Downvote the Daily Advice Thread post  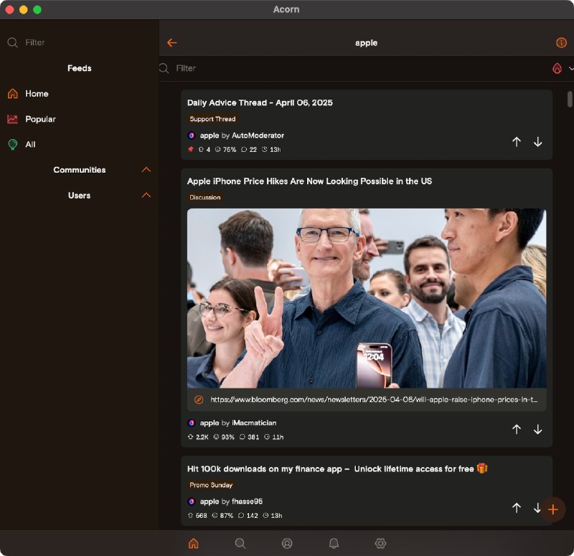[x=537, y=142]
